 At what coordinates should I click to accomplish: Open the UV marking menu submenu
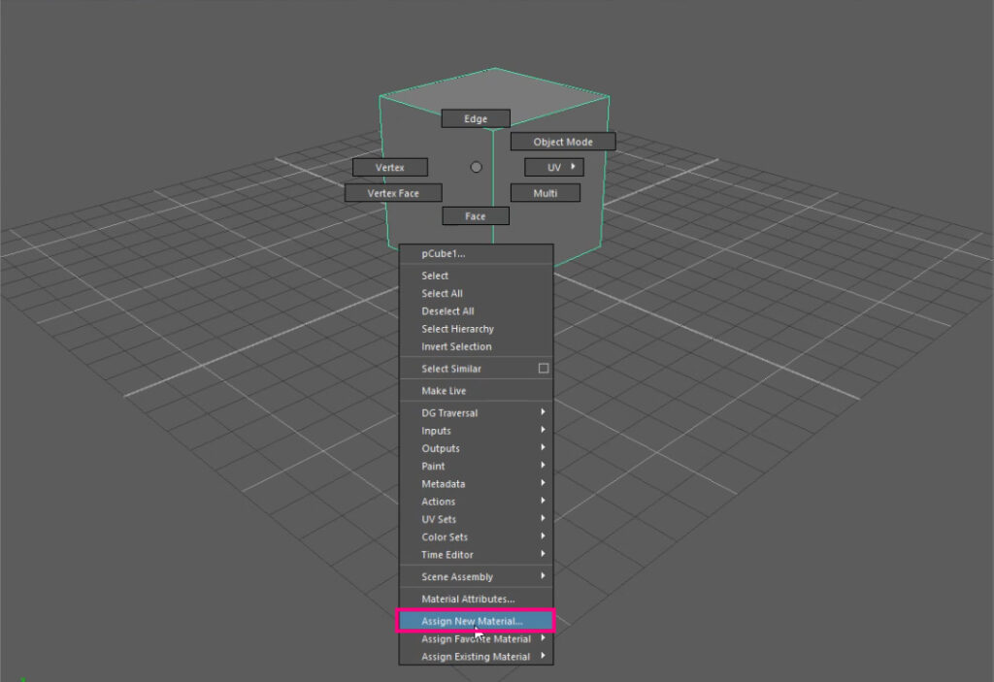(x=554, y=167)
